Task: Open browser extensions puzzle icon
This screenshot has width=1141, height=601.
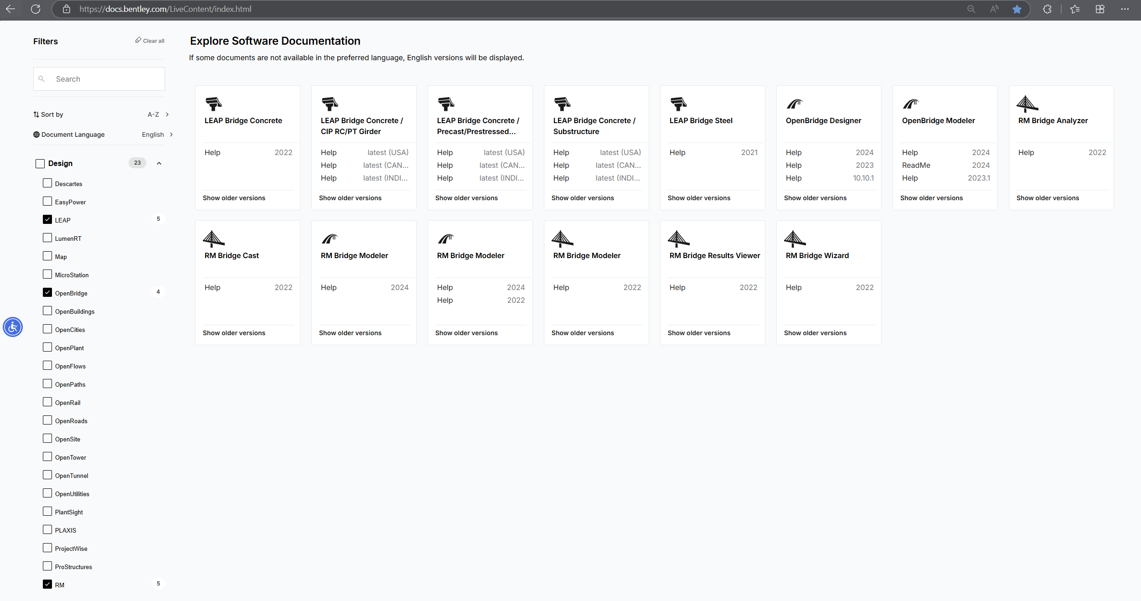Action: point(1048,9)
